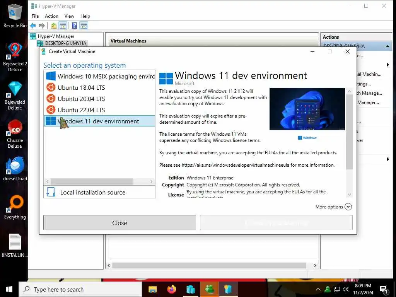Viewport: 396px width, 297px height.
Task: Select Local installation source option
Action: tap(99, 192)
